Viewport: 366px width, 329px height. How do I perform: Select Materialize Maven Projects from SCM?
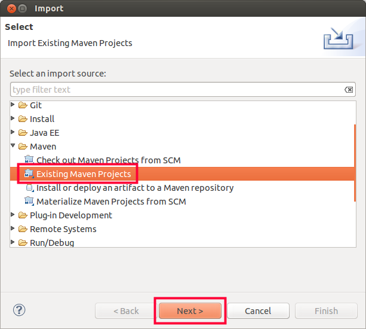click(x=111, y=202)
